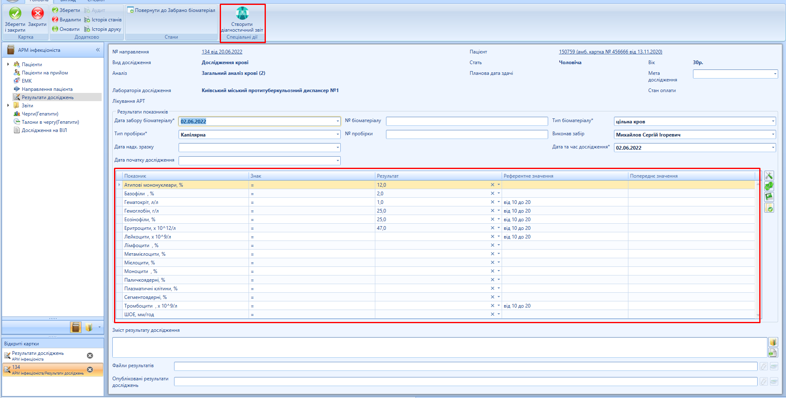The width and height of the screenshot is (786, 398).
Task: Clear result value in Базофіли row
Action: pyautogui.click(x=492, y=193)
